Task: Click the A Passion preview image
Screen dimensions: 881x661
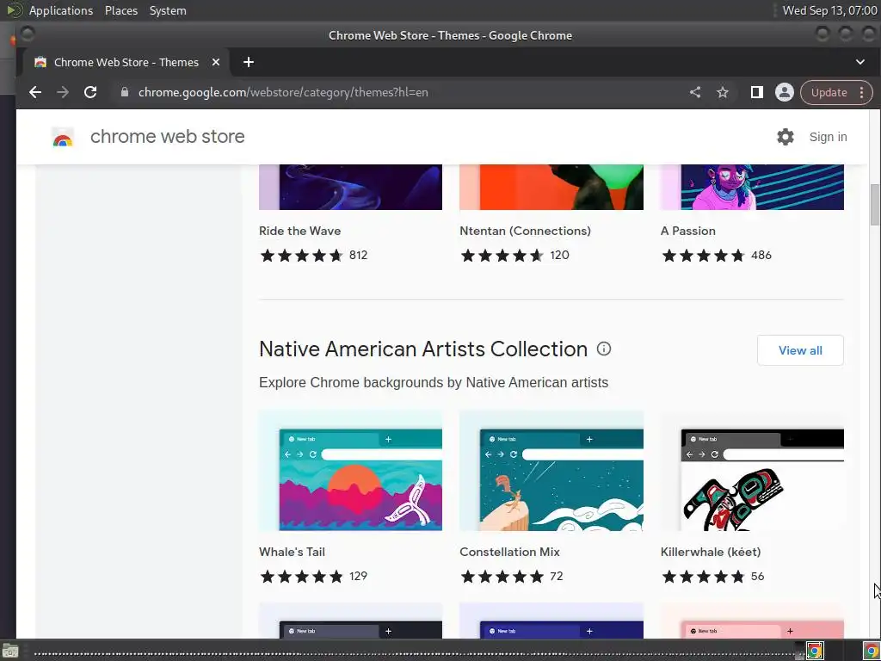Action: [x=752, y=187]
